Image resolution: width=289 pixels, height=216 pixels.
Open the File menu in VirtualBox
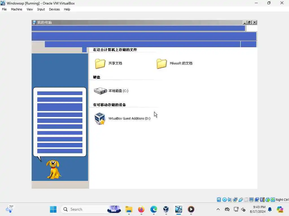point(4,9)
